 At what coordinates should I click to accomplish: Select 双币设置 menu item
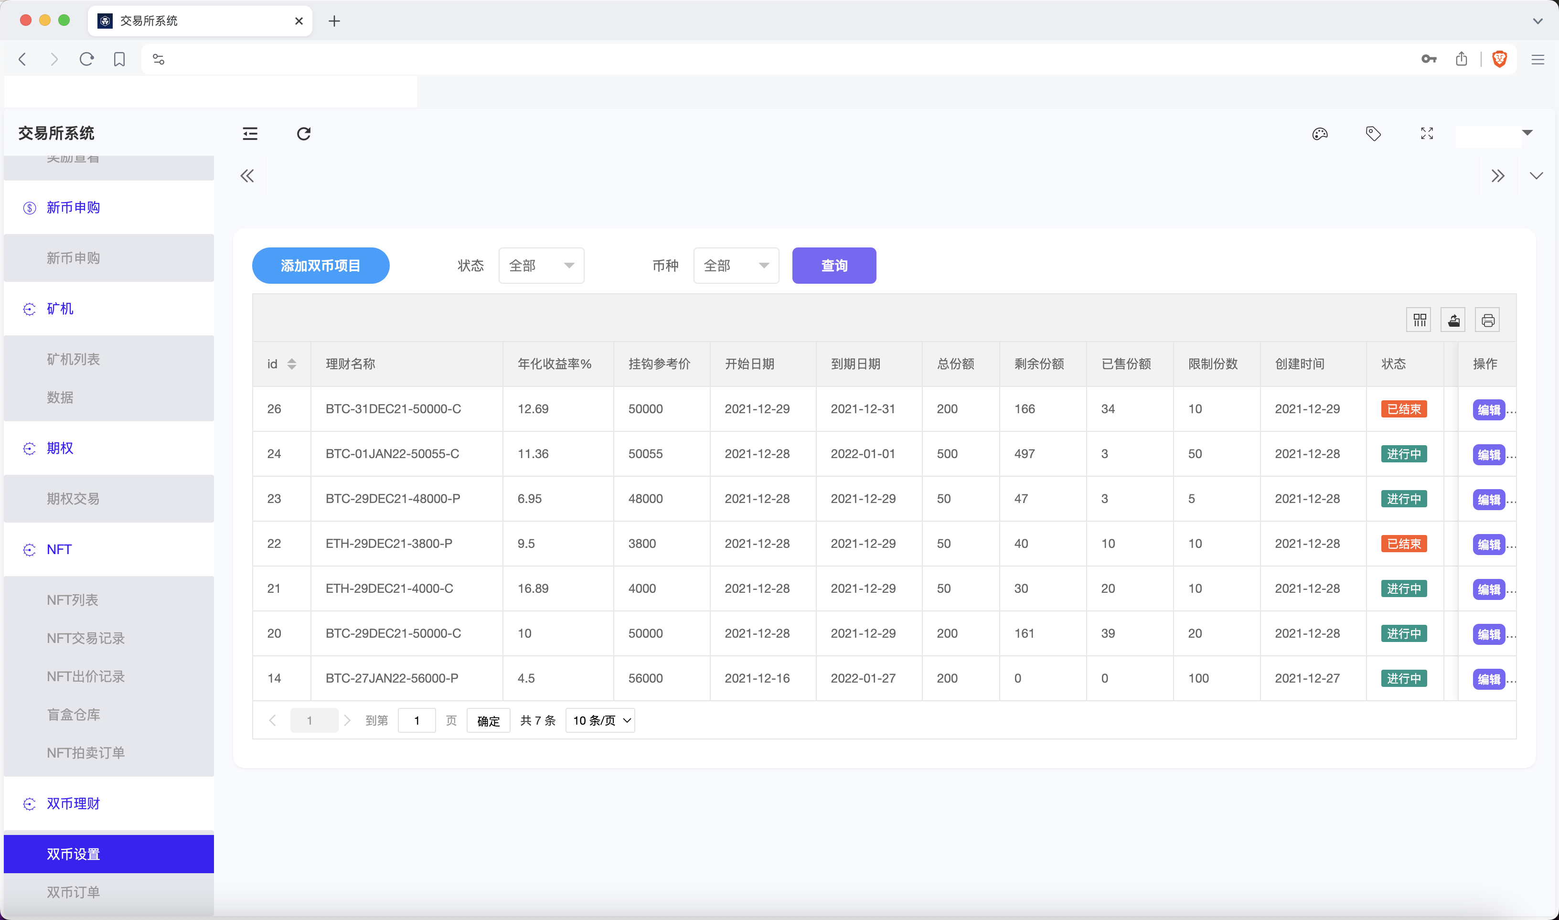coord(108,854)
